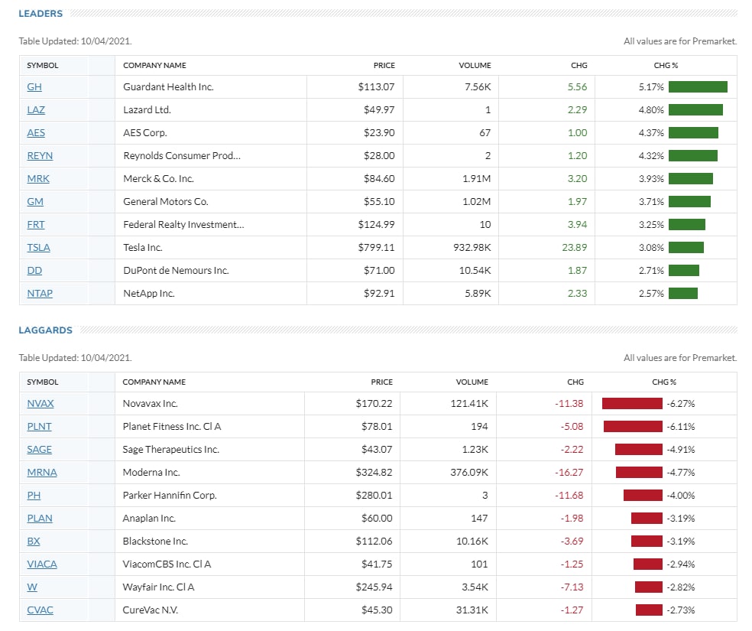The width and height of the screenshot is (752, 631).
Task: Open the GH symbol link
Action: coord(34,87)
